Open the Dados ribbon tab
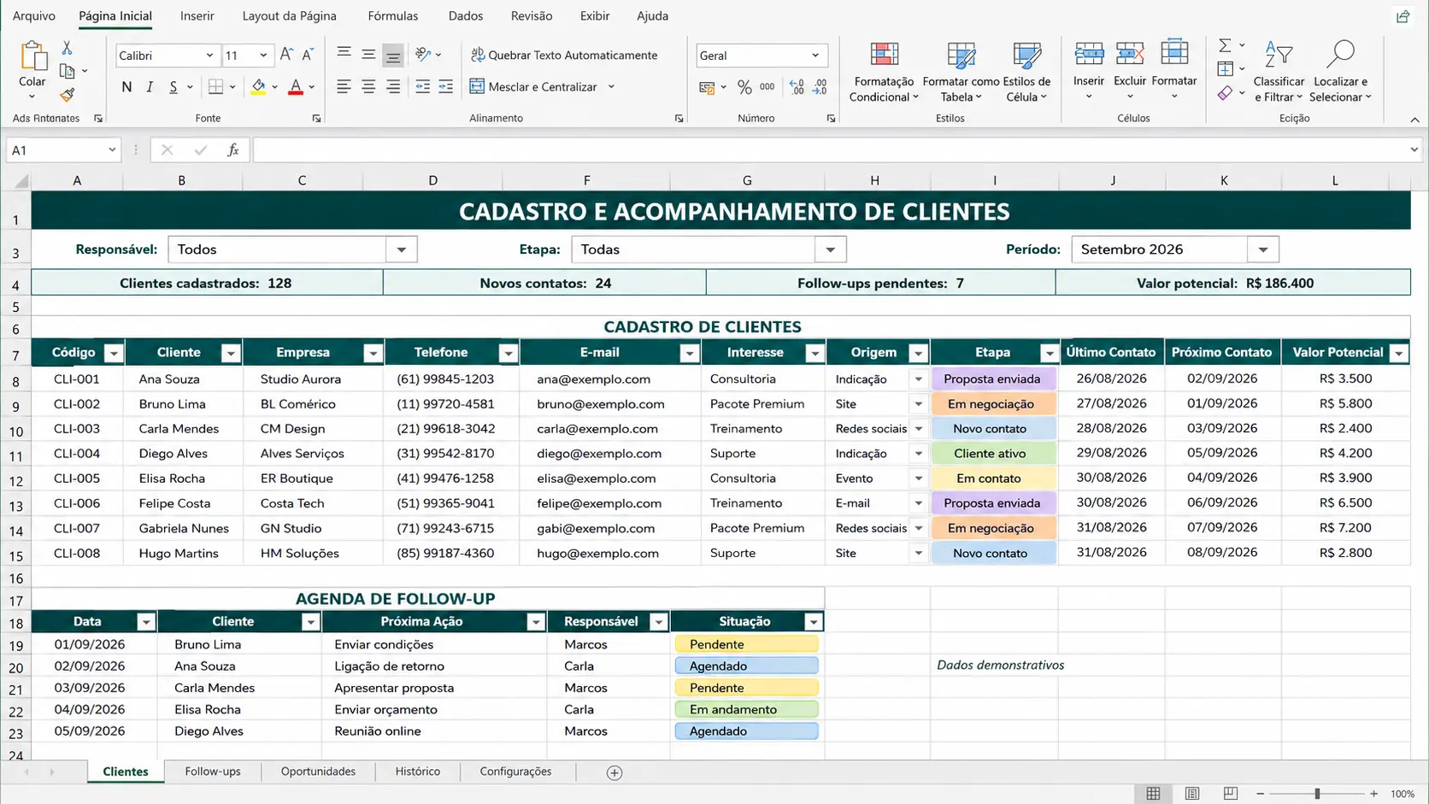The image size is (1429, 804). pyautogui.click(x=465, y=15)
